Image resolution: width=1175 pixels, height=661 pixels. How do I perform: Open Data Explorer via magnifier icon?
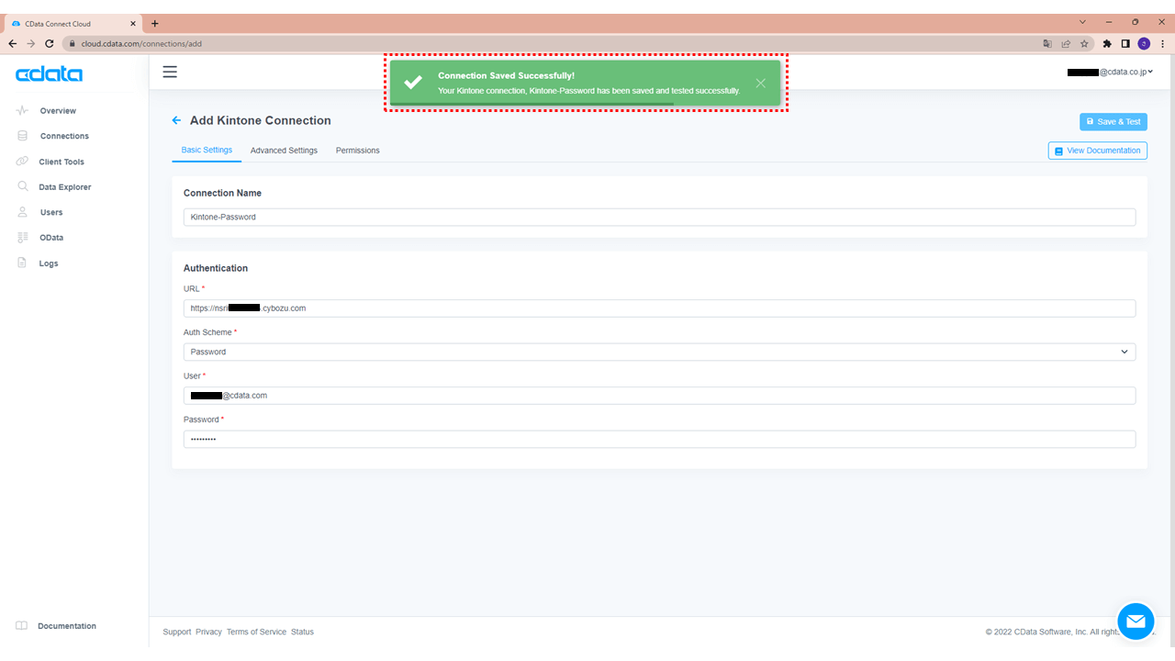coord(22,186)
